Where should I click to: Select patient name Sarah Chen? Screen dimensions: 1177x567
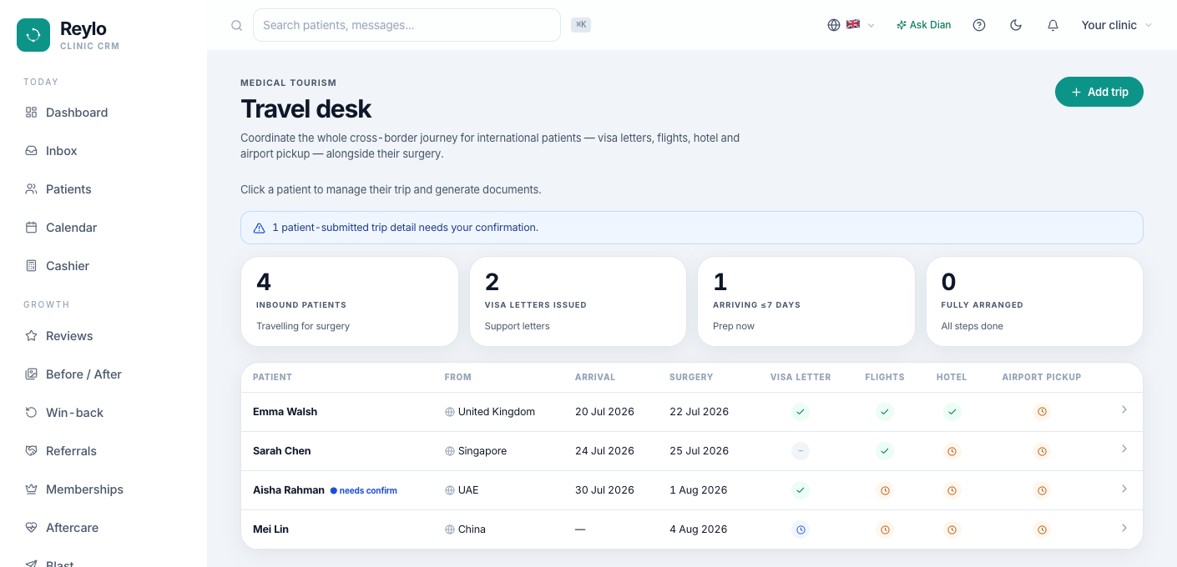click(x=282, y=451)
